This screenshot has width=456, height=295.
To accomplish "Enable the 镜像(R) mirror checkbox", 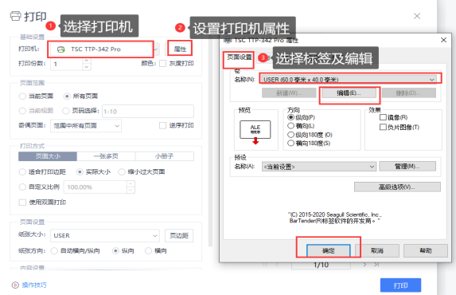I will (x=383, y=117).
